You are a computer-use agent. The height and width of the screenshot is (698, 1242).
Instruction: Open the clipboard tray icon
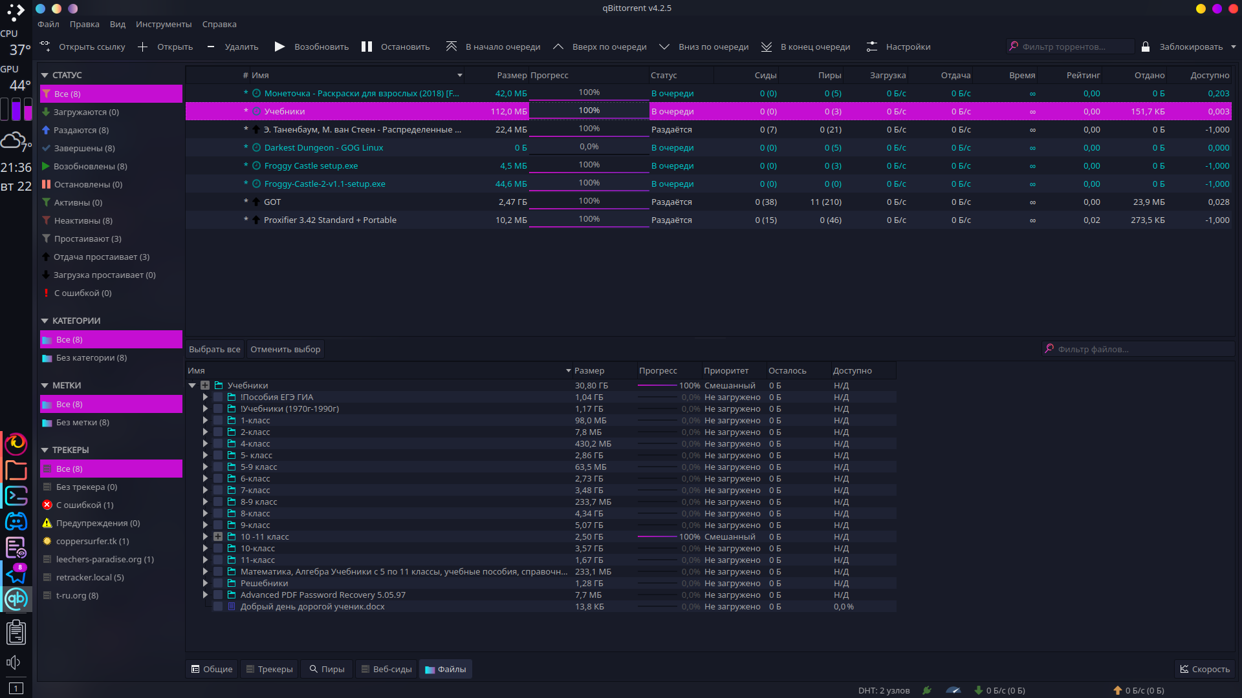(16, 631)
